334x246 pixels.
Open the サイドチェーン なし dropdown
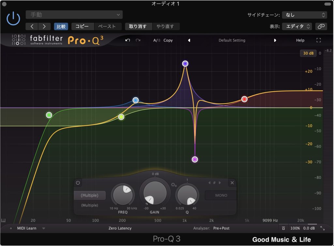(x=304, y=15)
